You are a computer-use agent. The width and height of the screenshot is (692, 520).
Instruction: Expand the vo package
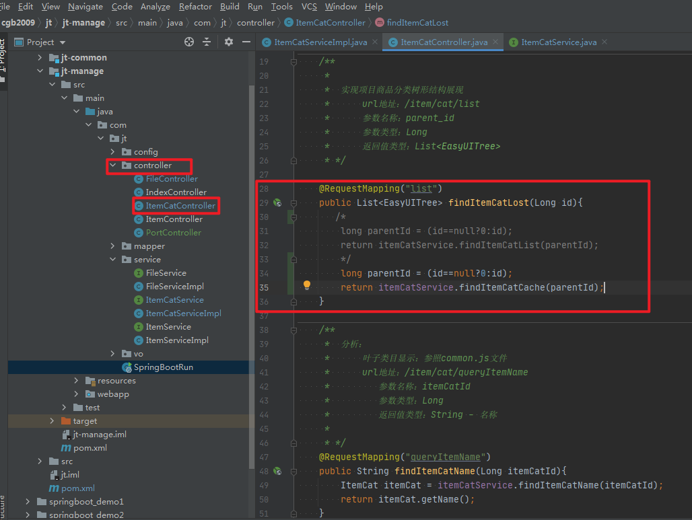(x=113, y=354)
